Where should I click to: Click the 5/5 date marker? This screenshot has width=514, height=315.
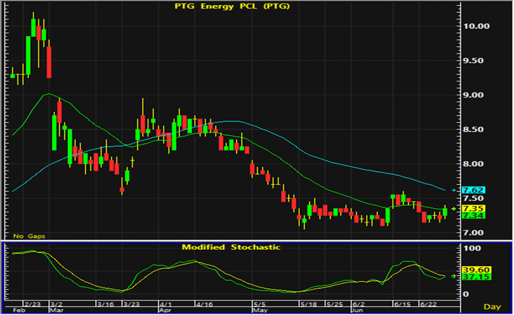click(260, 304)
